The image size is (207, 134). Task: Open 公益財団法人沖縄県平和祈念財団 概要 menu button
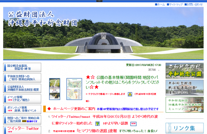click(22, 88)
